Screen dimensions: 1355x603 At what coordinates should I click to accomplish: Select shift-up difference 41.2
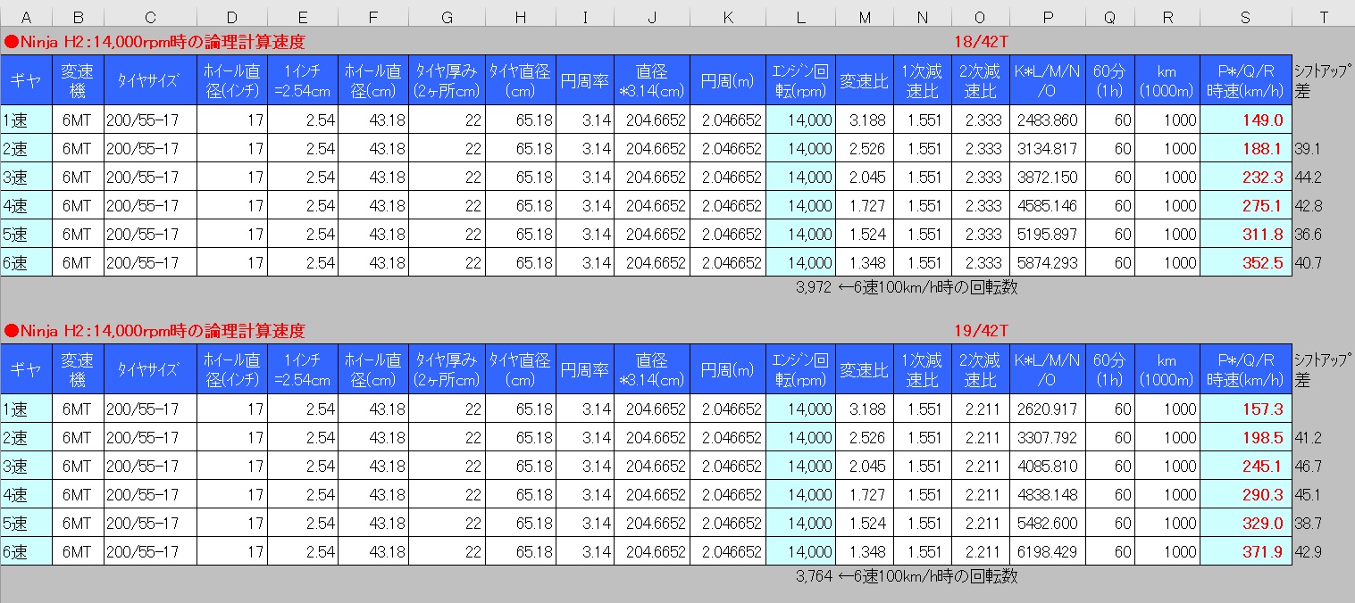point(1308,438)
